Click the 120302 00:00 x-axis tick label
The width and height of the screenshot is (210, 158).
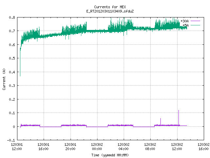pyautogui.click(x=97, y=147)
